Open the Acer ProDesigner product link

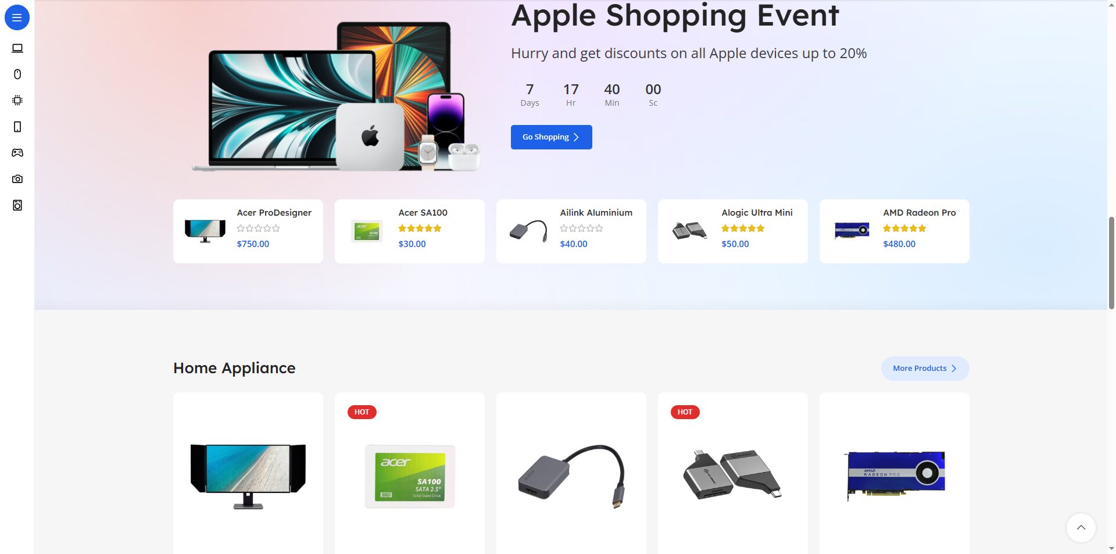[x=274, y=213]
